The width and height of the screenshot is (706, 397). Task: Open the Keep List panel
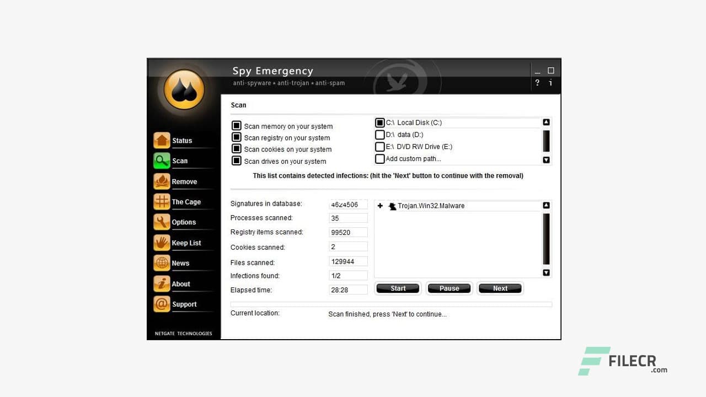pos(186,242)
